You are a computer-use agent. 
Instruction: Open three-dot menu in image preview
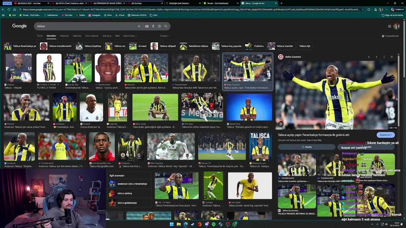point(384,57)
